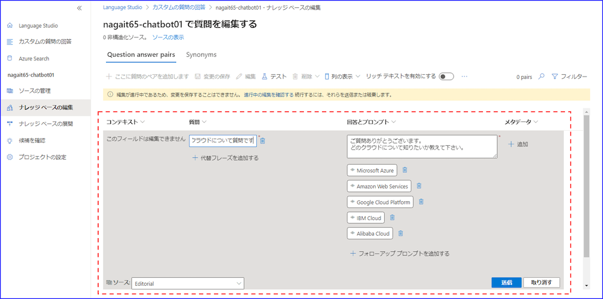
Task: Delete the IBM Cloud prompt
Action: point(393,218)
